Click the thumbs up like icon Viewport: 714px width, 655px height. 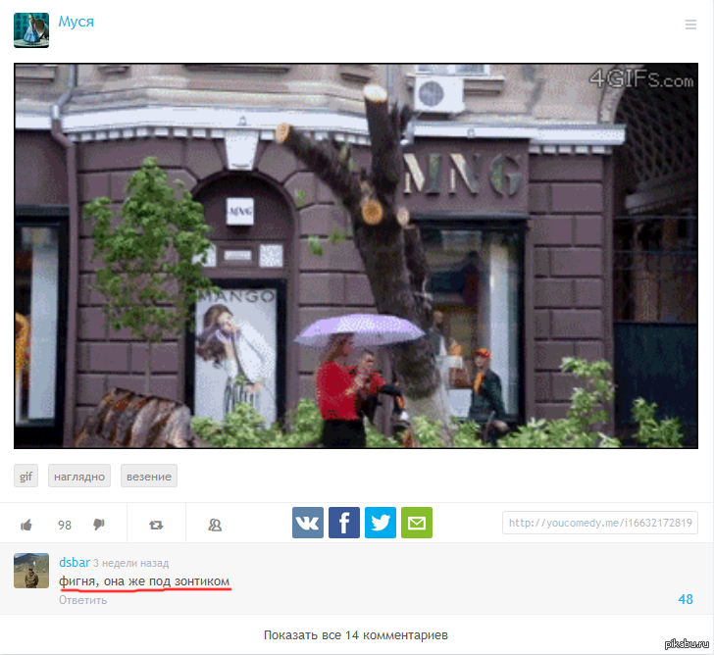(27, 525)
